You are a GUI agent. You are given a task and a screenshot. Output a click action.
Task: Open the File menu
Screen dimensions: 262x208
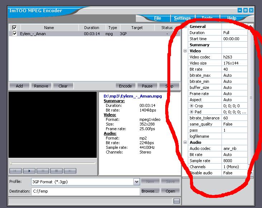click(x=157, y=18)
